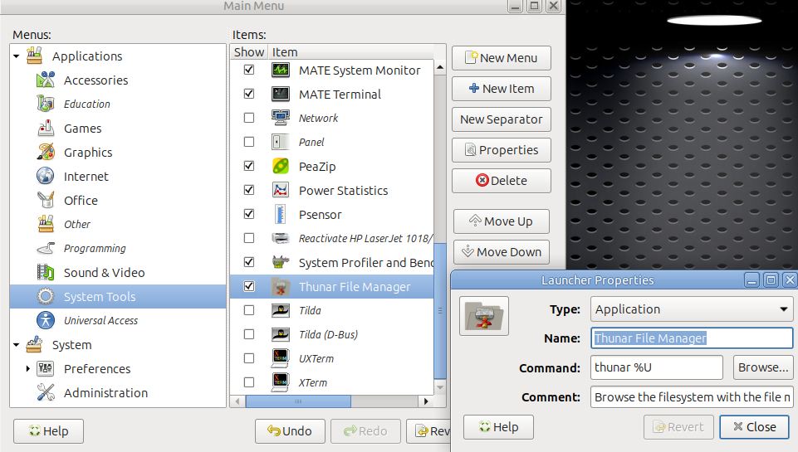This screenshot has height=452, width=798.
Task: Collapse the Applications tree node
Action: (17, 56)
